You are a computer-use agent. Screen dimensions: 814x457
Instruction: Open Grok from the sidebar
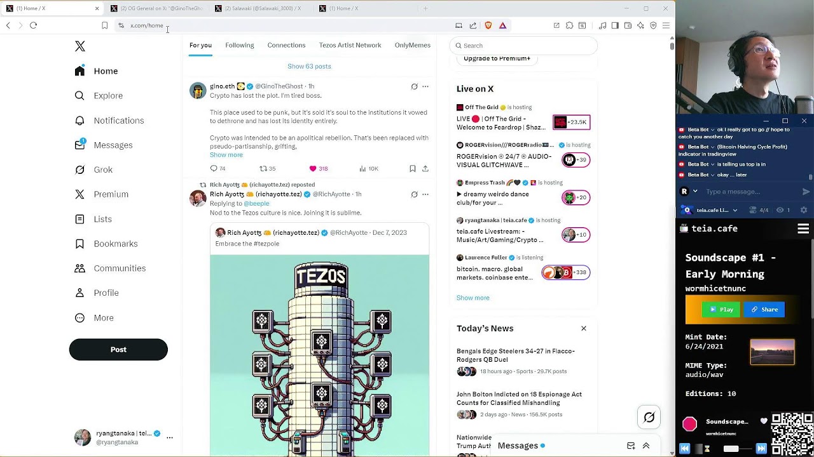coord(93,169)
